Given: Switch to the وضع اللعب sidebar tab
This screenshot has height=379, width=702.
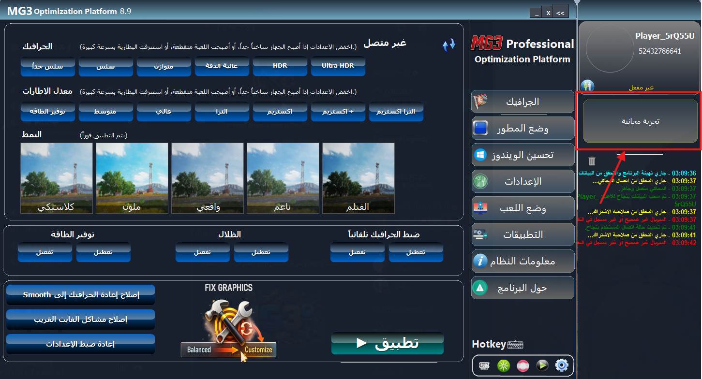Looking at the screenshot, I should point(523,208).
